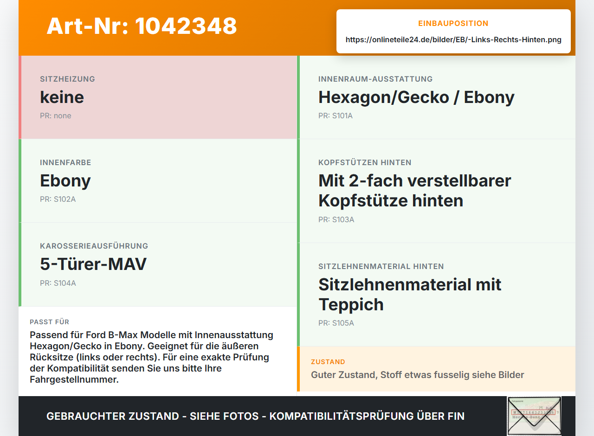Select the 'Hexagon/Gecko / Ebony' value

[x=416, y=97]
